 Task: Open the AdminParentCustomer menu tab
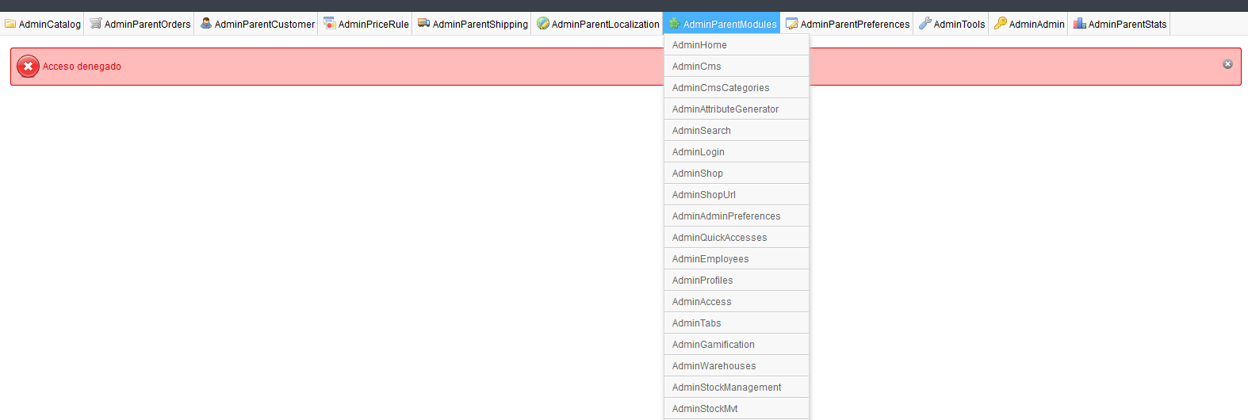258,24
